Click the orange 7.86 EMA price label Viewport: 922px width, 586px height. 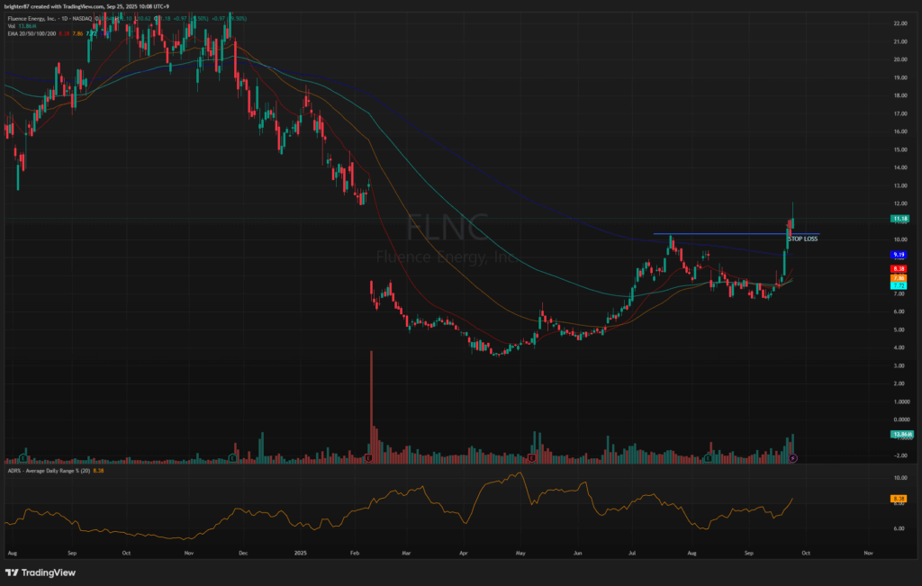(899, 278)
